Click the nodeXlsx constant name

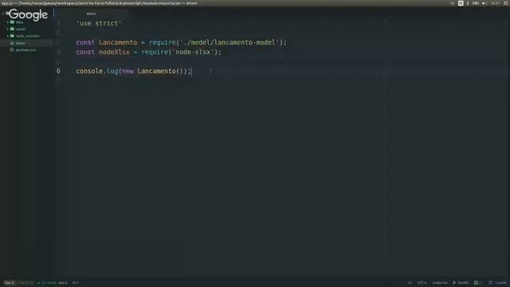(x=114, y=52)
